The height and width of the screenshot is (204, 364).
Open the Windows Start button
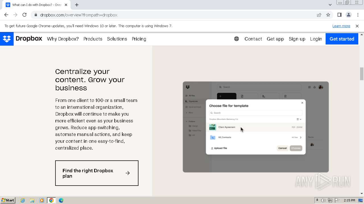tap(8, 200)
